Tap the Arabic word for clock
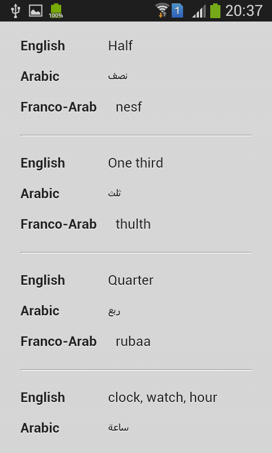 click(x=118, y=428)
